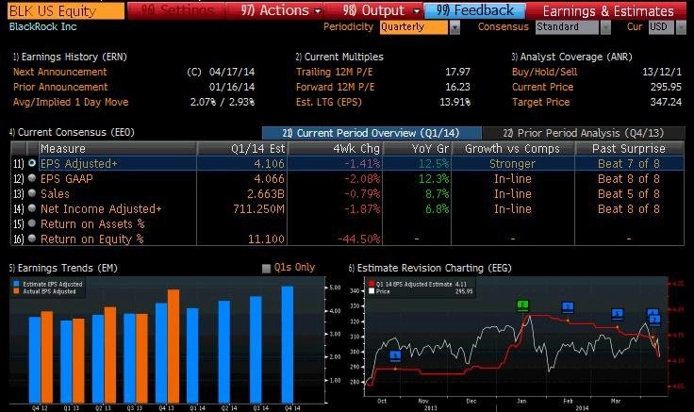Click the blue revision marker above March

pyautogui.click(x=617, y=314)
